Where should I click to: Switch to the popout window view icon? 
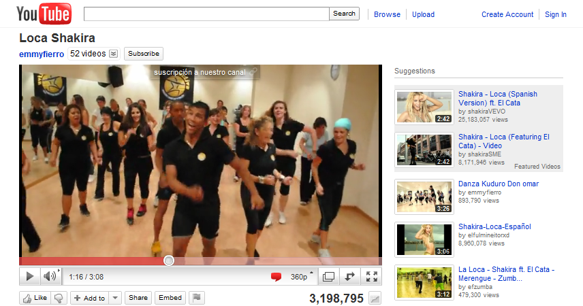328,276
